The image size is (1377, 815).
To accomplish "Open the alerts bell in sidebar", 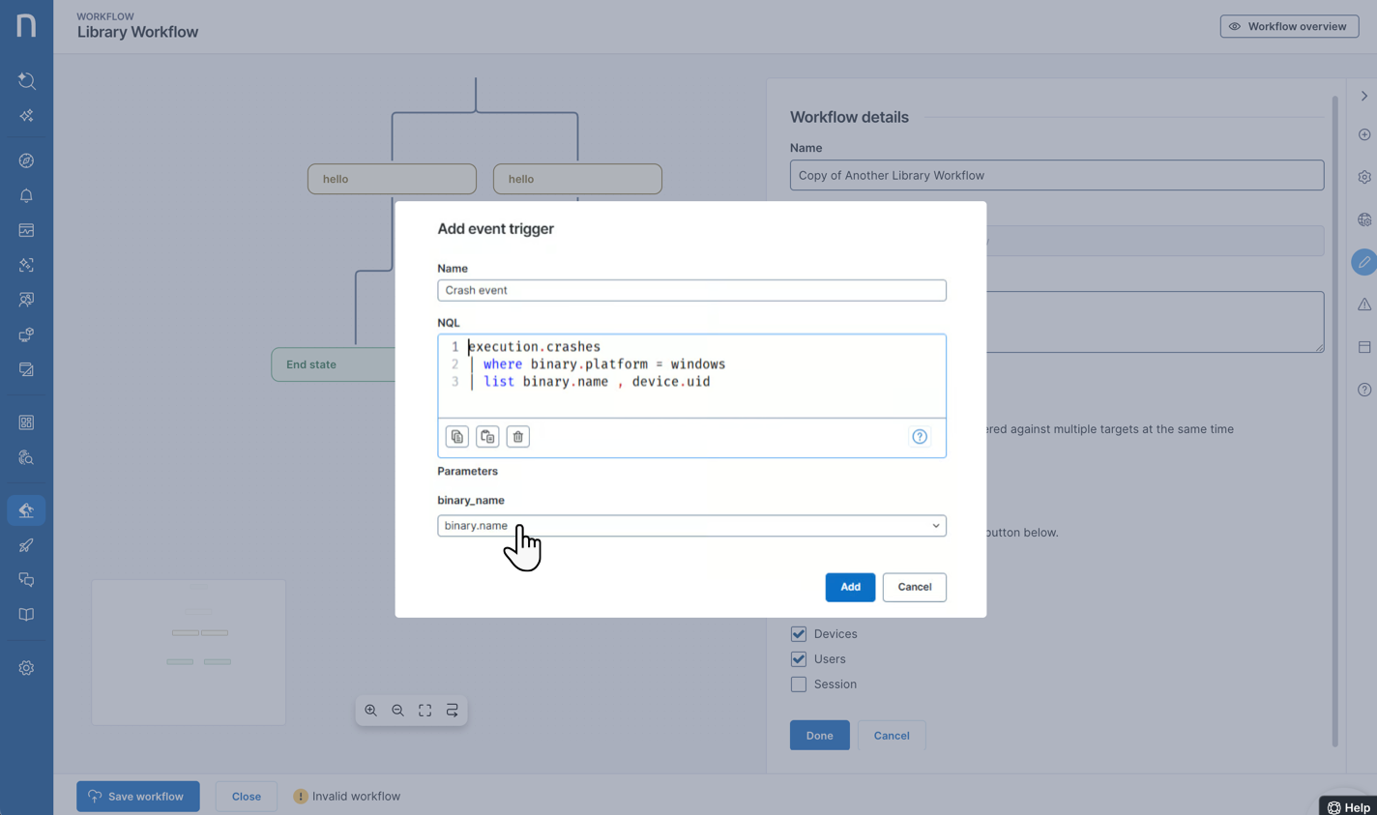I will coord(26,195).
